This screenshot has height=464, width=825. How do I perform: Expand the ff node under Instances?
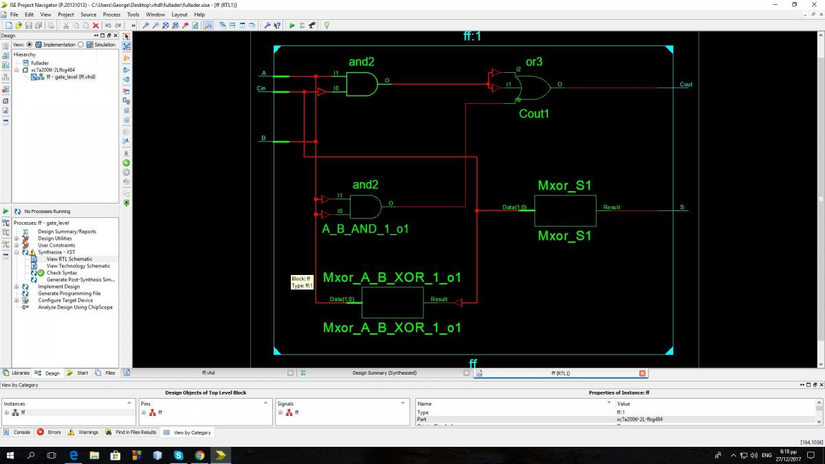pos(6,412)
